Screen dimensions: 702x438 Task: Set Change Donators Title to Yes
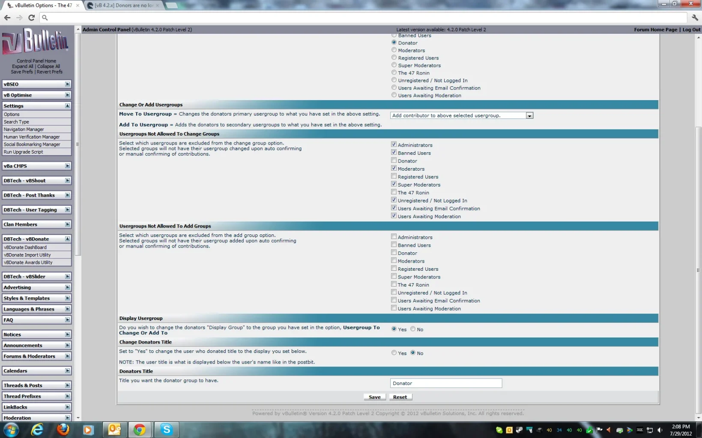point(394,353)
